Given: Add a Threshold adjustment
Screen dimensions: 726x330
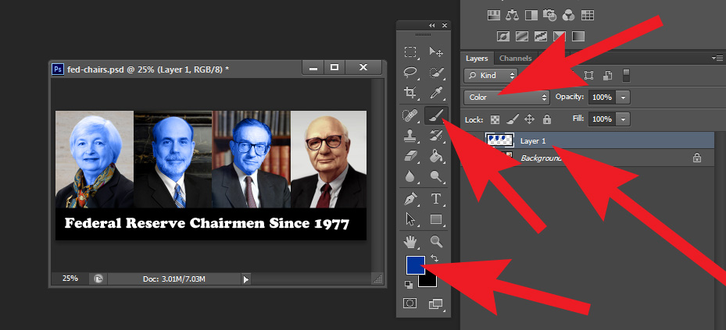Looking at the screenshot, I should point(540,36).
